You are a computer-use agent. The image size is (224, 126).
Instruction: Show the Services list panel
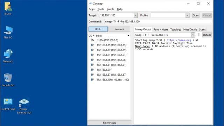tap(119, 29)
